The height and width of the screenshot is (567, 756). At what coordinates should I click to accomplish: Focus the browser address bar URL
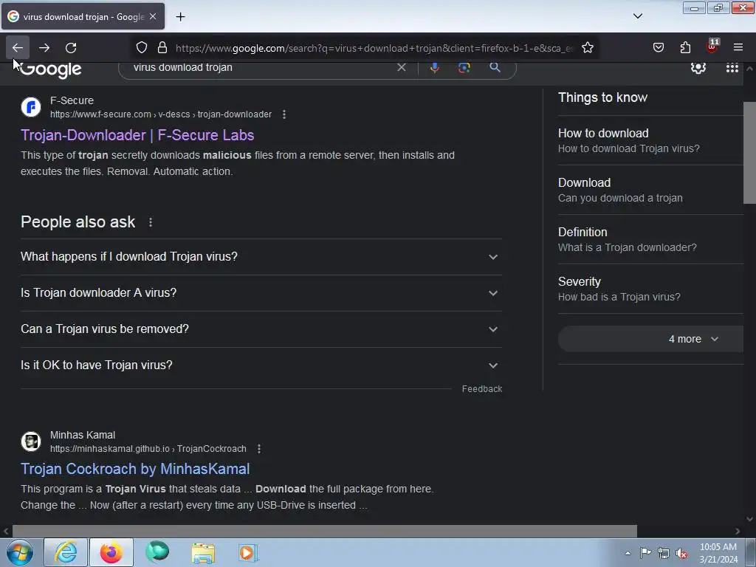pyautogui.click(x=374, y=48)
